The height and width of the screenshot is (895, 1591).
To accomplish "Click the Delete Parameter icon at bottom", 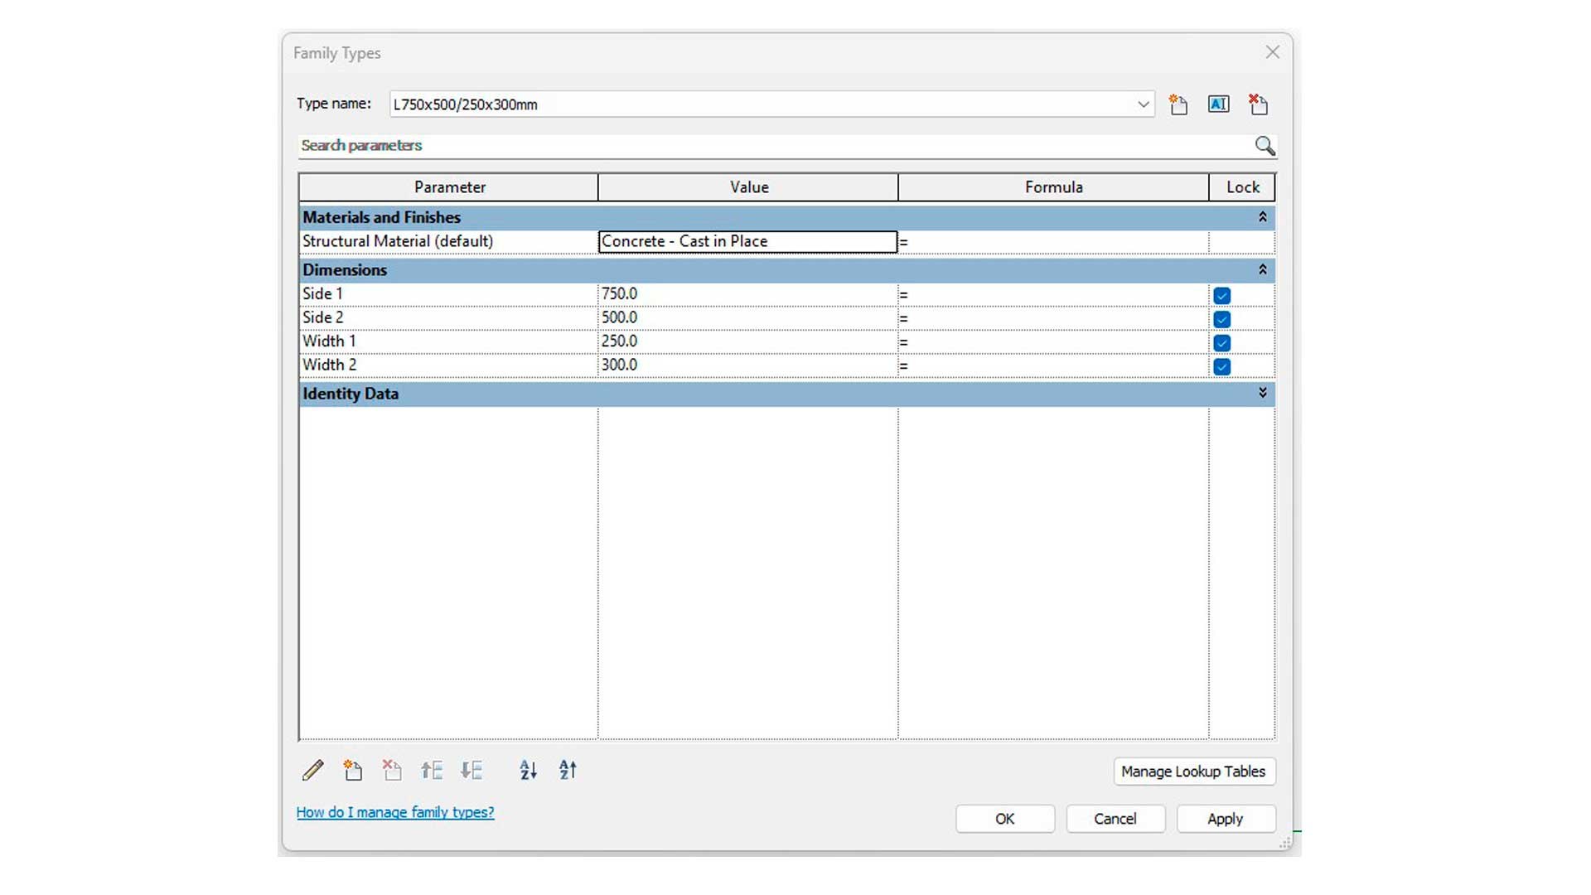I will [392, 771].
